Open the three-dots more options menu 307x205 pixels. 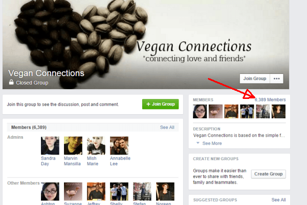pos(276,79)
